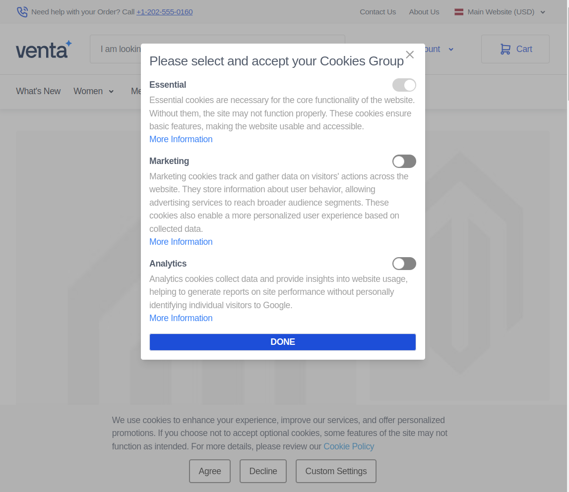
Task: Open the shopping Cart
Action: [515, 49]
